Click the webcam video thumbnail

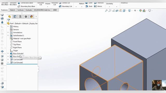tap(159, 85)
